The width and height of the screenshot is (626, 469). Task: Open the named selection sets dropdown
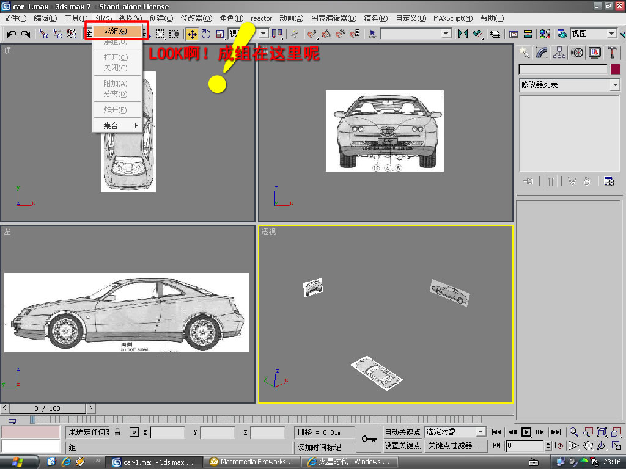coord(447,34)
